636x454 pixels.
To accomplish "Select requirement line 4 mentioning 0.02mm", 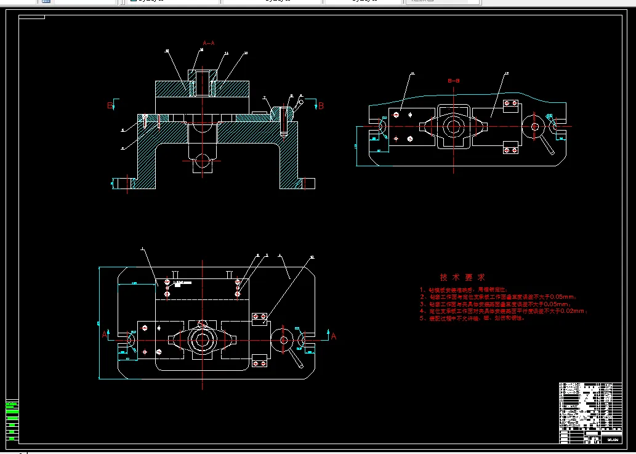I will point(504,311).
